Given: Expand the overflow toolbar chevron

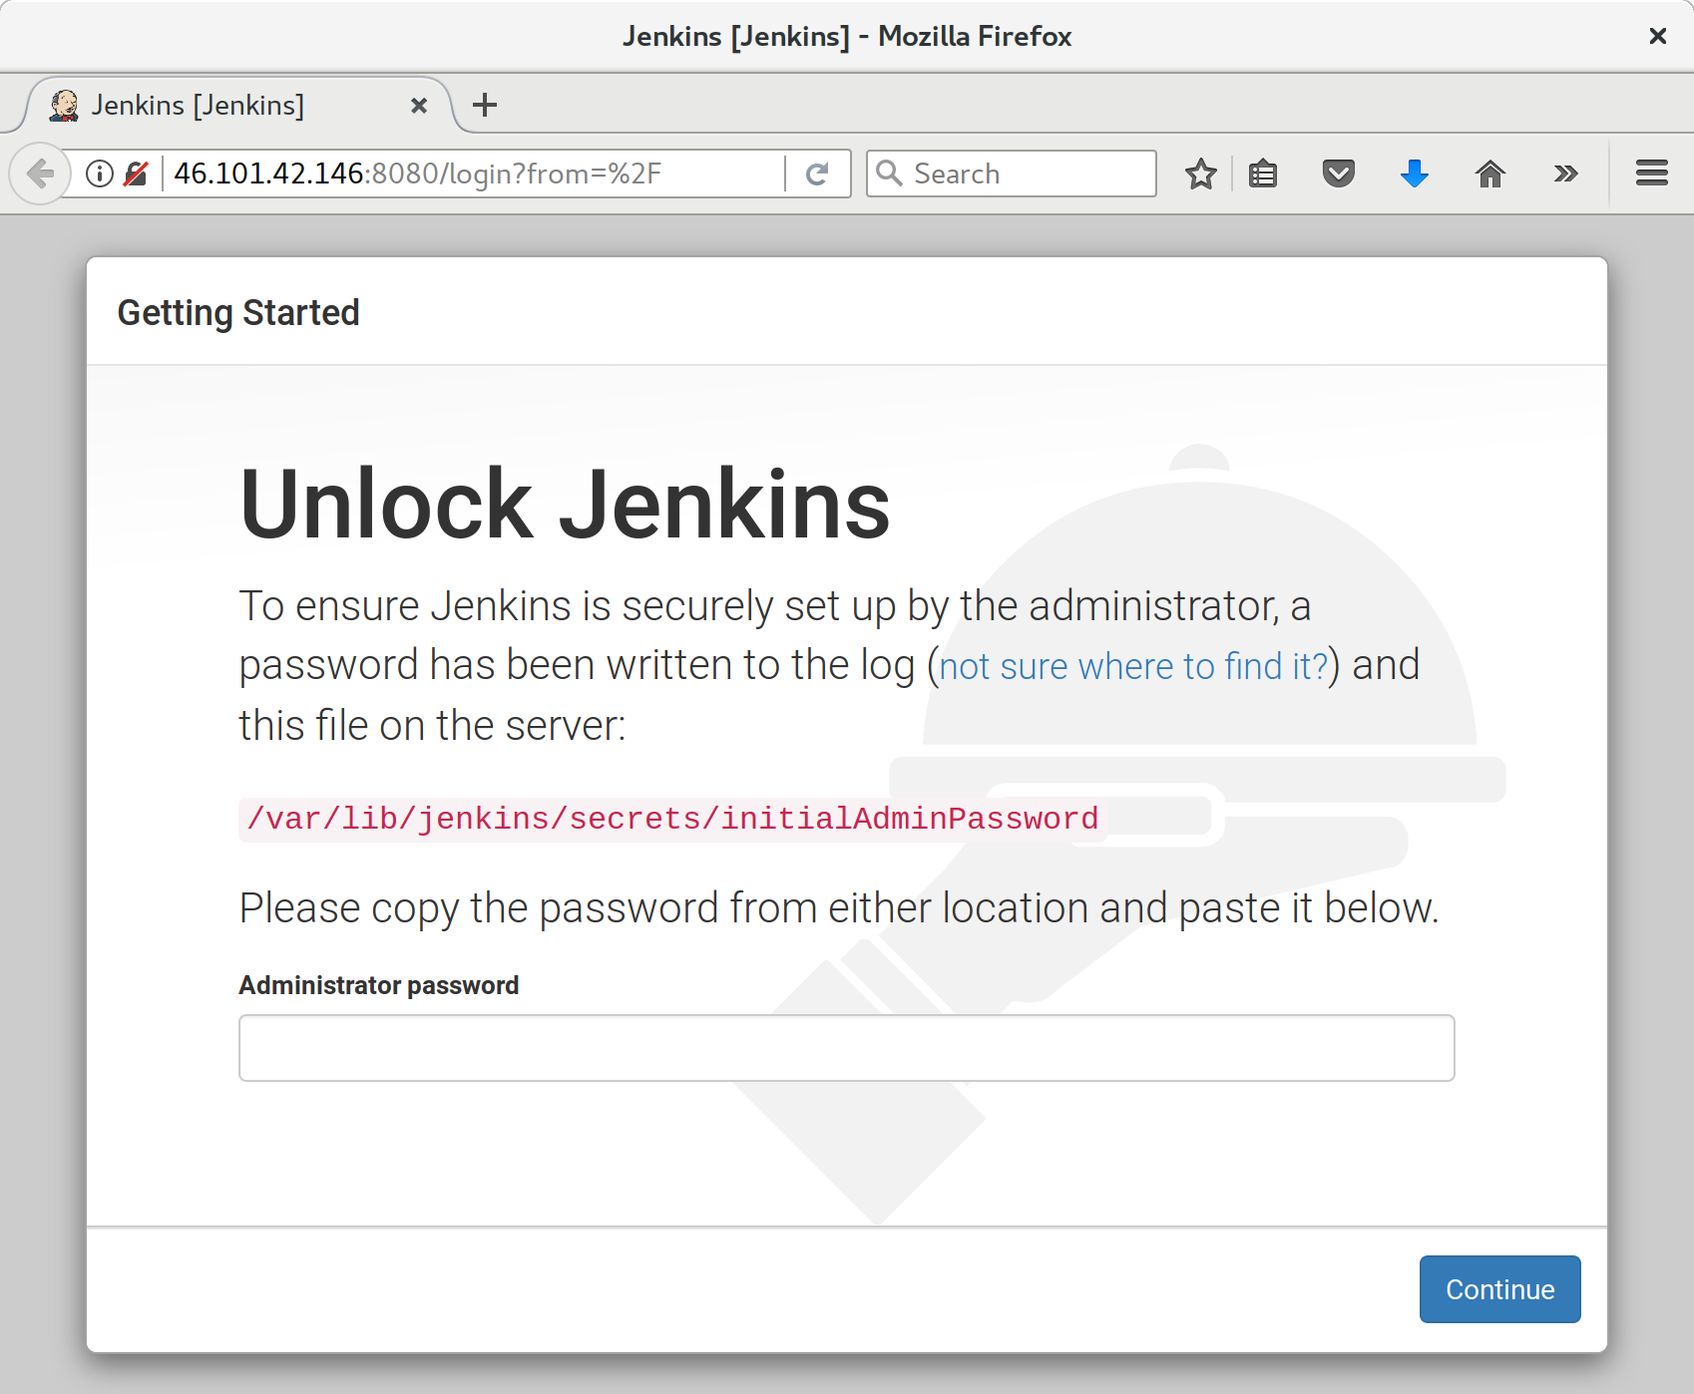Looking at the screenshot, I should (x=1564, y=173).
